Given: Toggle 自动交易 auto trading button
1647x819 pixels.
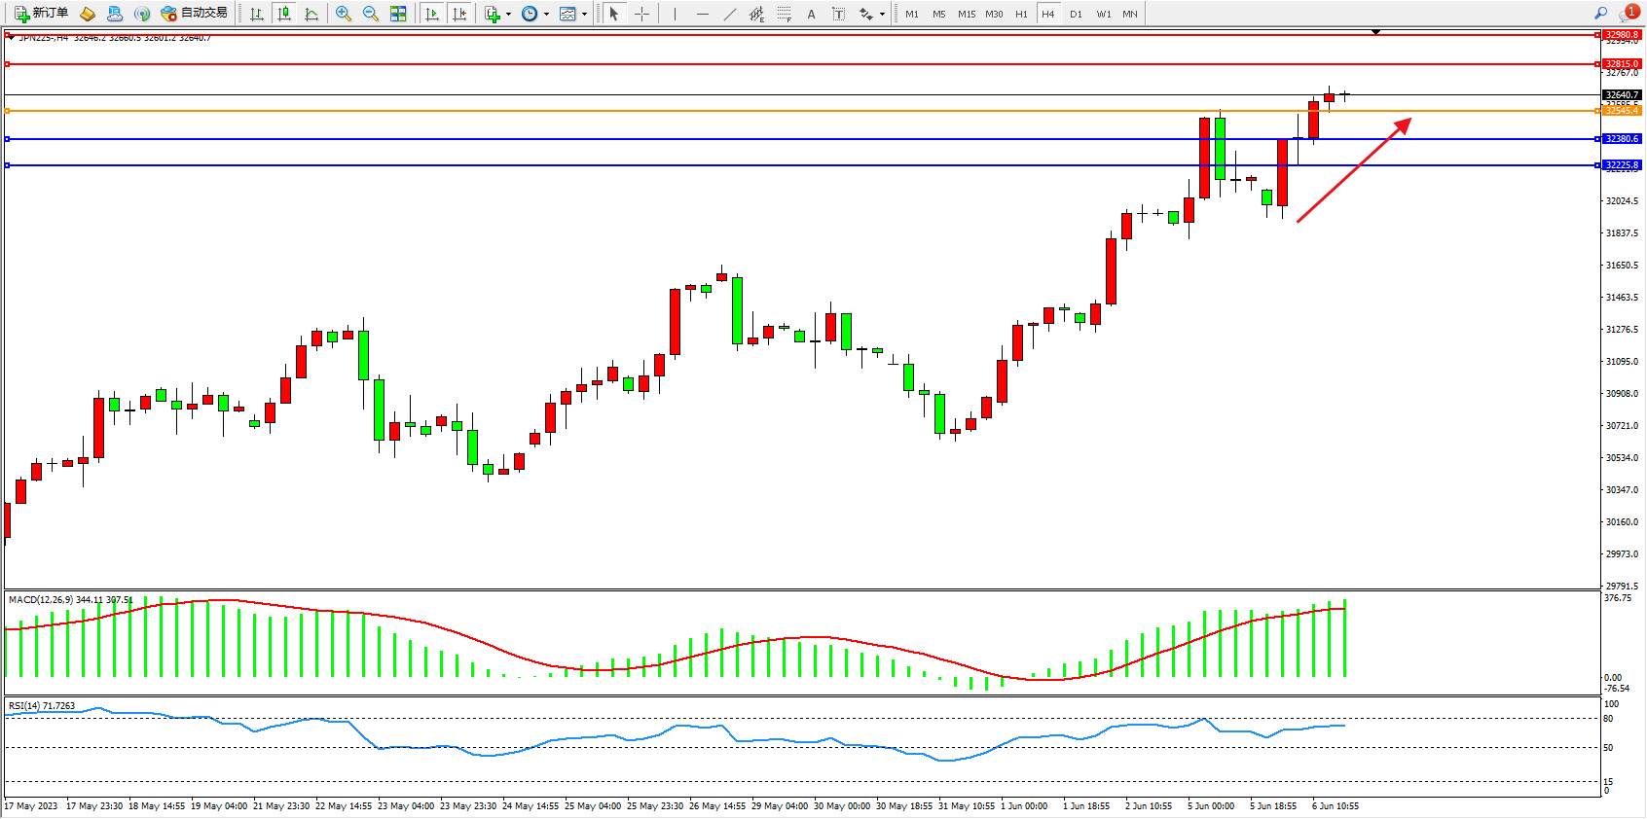Looking at the screenshot, I should tap(195, 14).
